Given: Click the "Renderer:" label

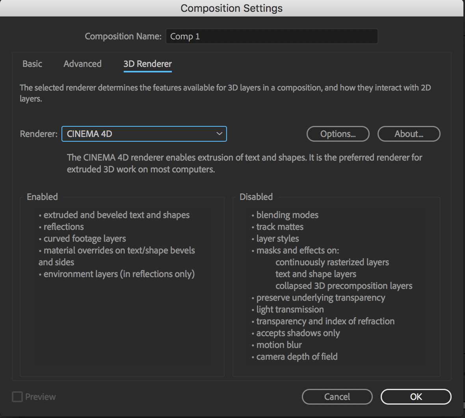Looking at the screenshot, I should point(39,134).
